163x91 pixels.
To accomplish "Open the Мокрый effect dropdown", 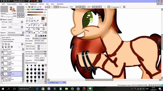I will click(22, 27).
